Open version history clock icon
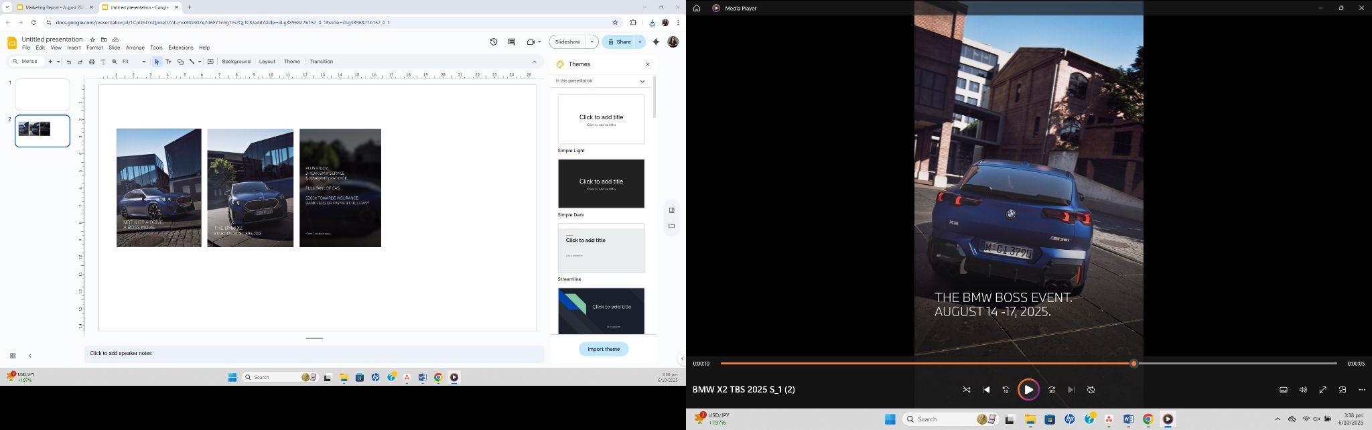 click(494, 42)
